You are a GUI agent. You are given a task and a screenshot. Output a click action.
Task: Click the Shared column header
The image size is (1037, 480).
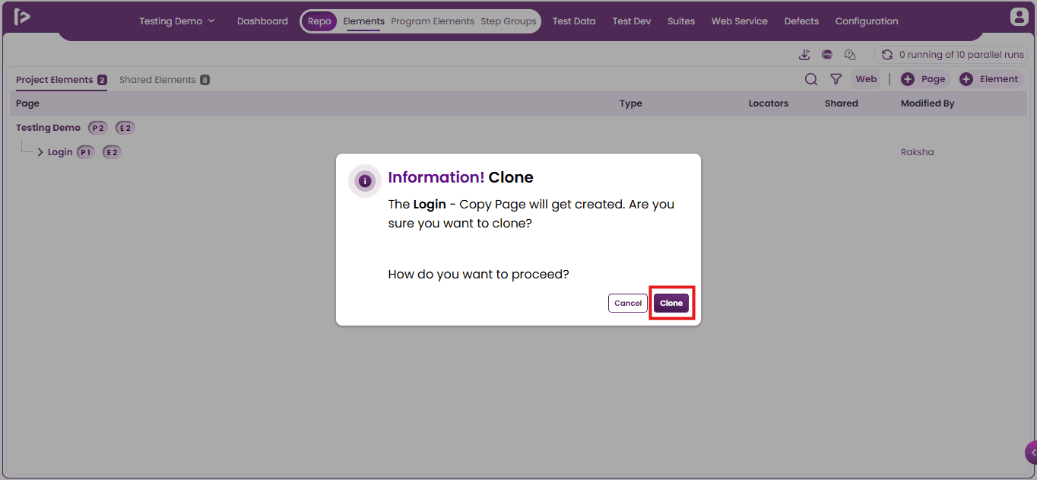pos(842,103)
